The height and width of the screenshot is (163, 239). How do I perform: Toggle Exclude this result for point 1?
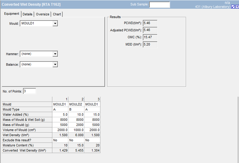pos(60,140)
